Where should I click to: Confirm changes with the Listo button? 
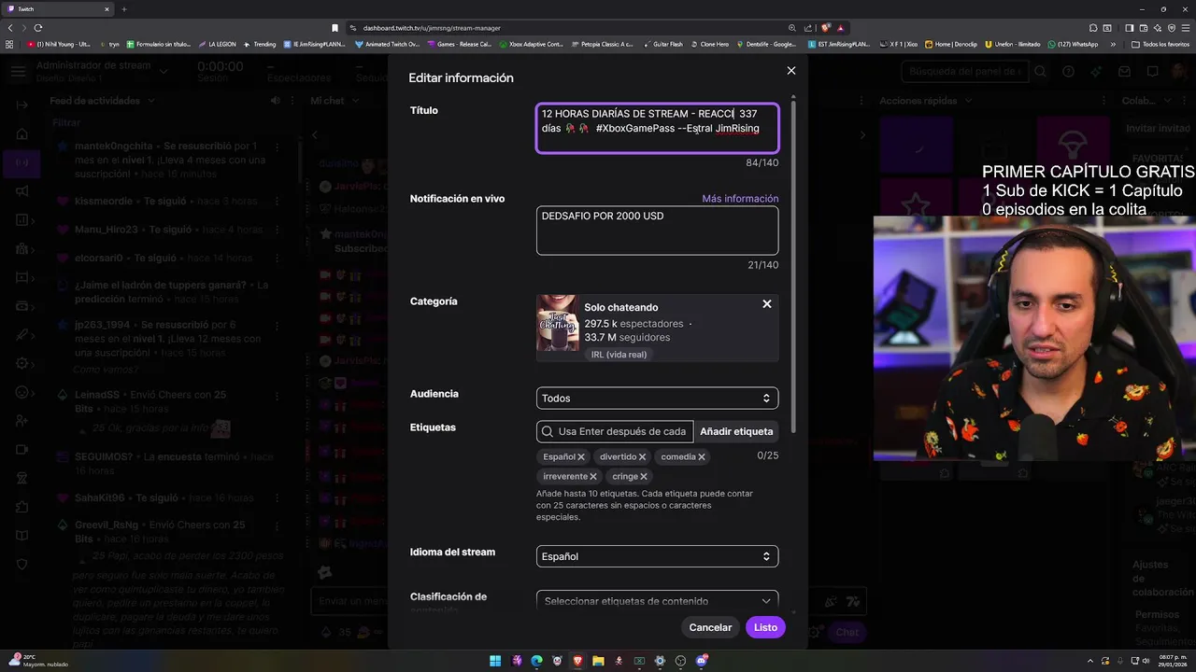pos(765,627)
